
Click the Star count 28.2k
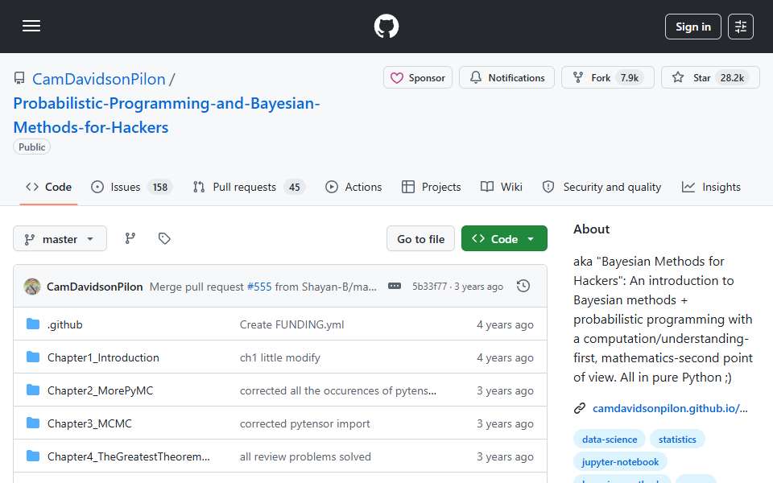click(732, 78)
